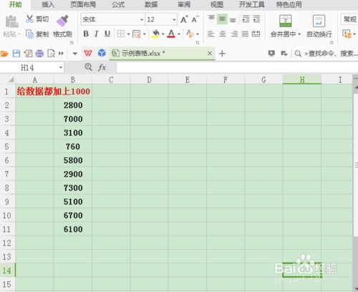This screenshot has height=292, width=358.
Task: Click the Cut scissors icon
Action: [x=29, y=19]
